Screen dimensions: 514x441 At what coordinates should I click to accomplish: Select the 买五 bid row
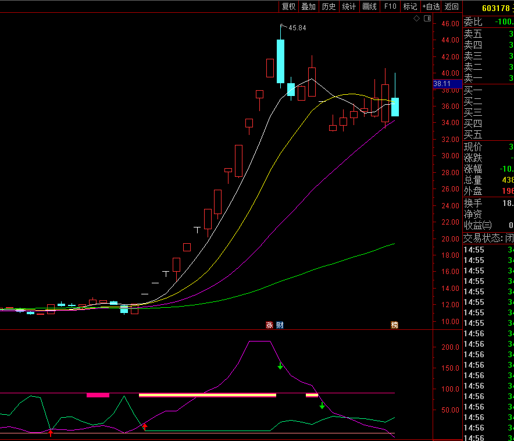click(x=488, y=134)
